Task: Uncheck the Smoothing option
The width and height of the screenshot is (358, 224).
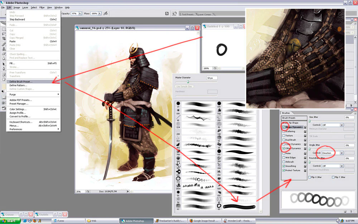Action: point(284,166)
